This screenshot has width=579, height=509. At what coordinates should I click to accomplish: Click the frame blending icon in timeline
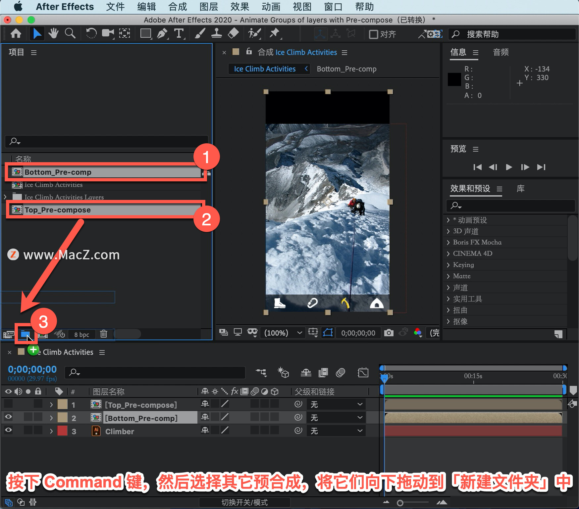tap(323, 373)
